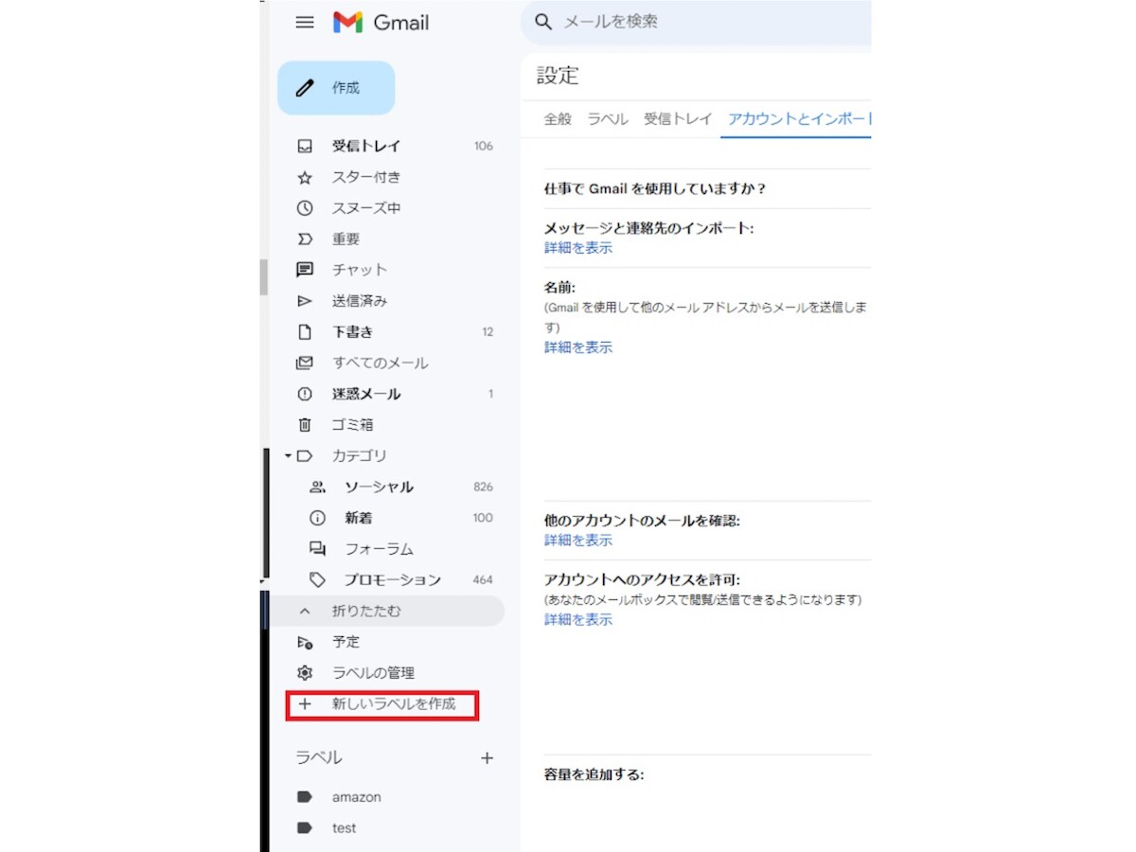
Task: Click the 予定 scheduled send icon
Action: click(x=305, y=642)
